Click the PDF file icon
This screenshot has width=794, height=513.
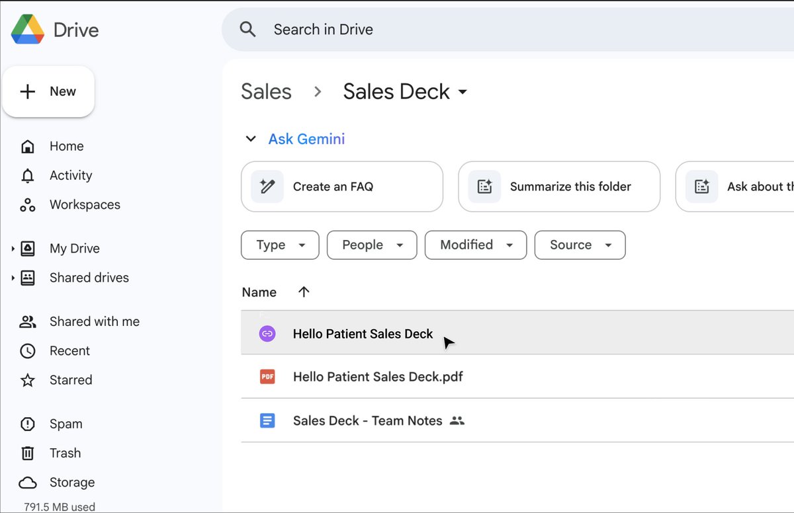[x=267, y=377]
